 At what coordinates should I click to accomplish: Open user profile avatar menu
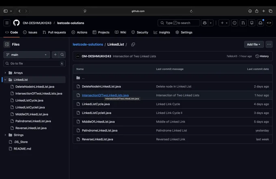269,23
